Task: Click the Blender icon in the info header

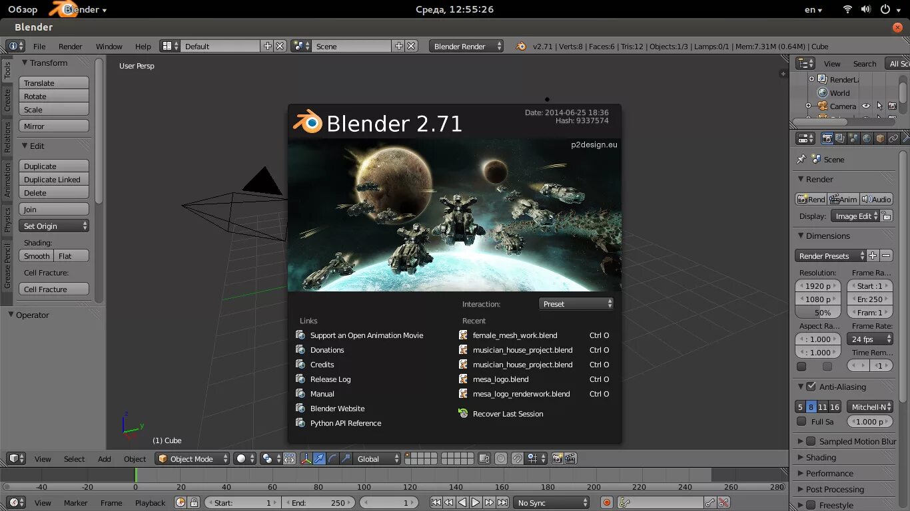Action: click(x=521, y=46)
